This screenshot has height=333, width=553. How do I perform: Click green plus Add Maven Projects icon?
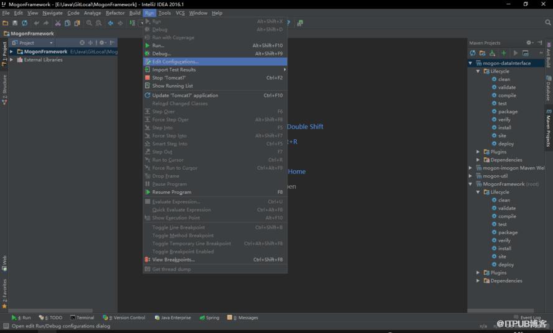click(x=504, y=53)
